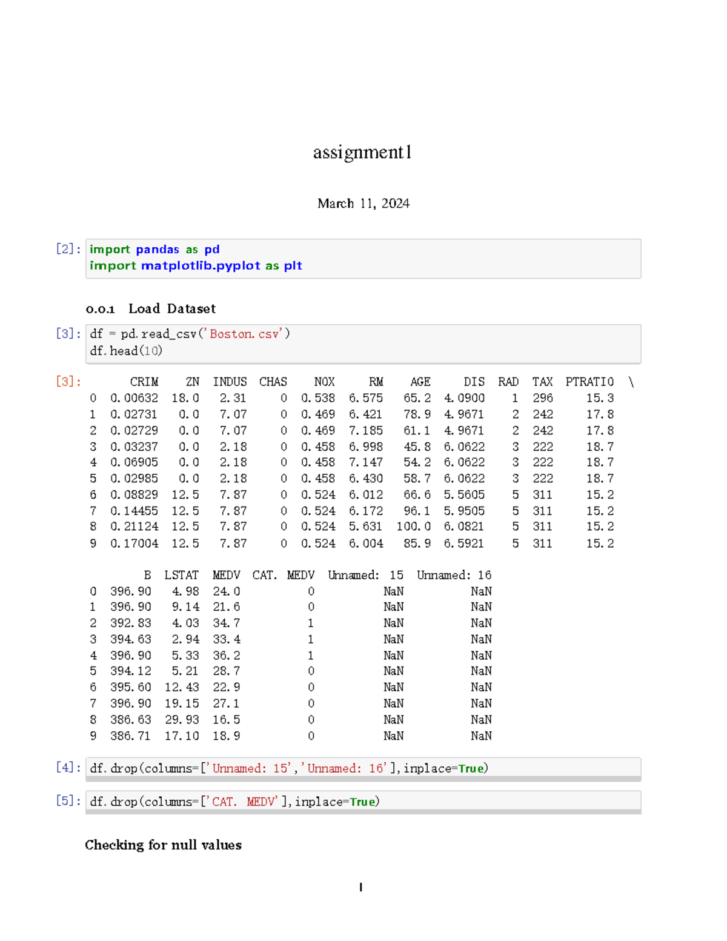
Task: Click a NaN value under Unnamed: 15
Action: [x=393, y=591]
